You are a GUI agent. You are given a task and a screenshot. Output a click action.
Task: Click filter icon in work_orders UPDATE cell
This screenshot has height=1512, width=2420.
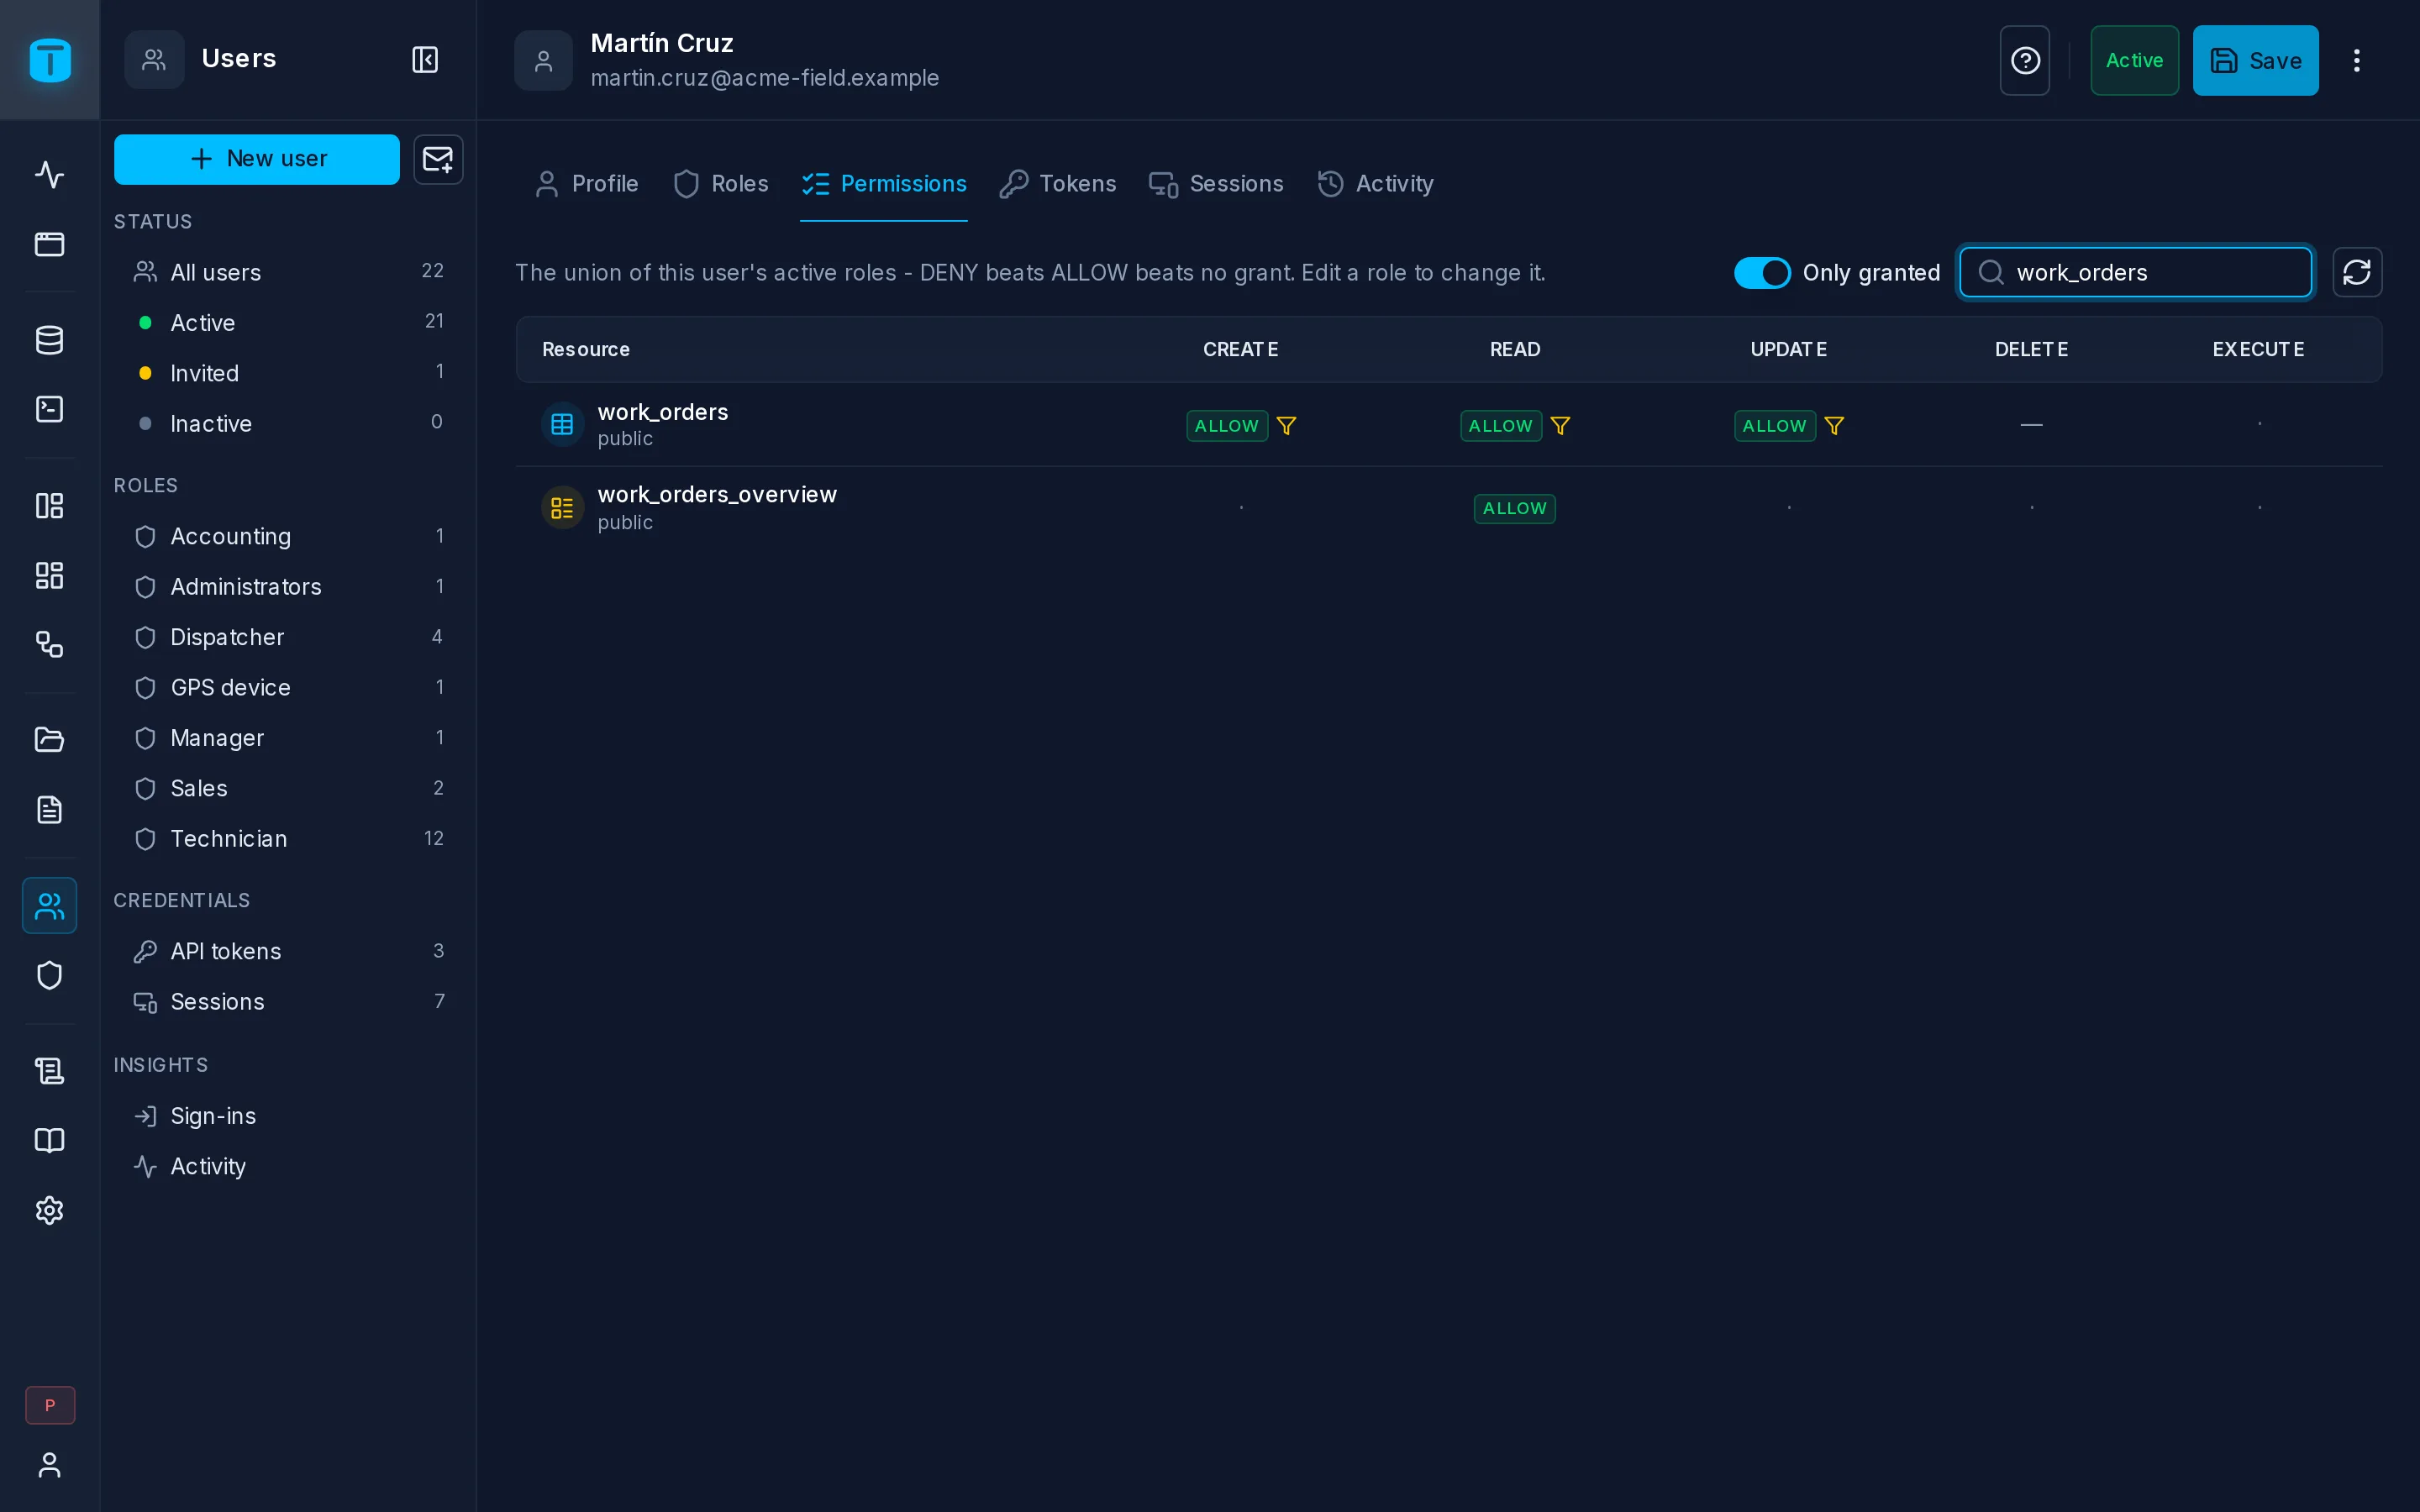click(x=1834, y=426)
